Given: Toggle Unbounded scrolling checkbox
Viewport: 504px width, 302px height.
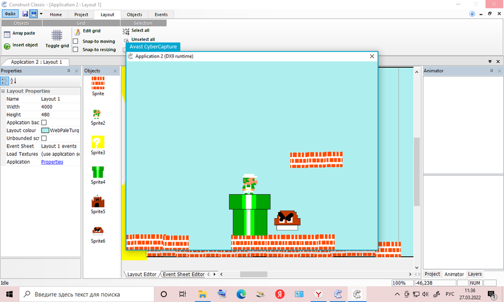Looking at the screenshot, I should pyautogui.click(x=44, y=138).
